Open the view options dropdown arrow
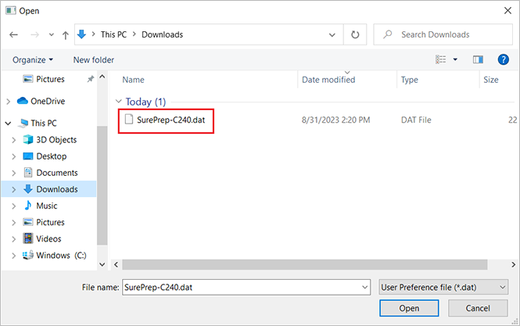520x326 pixels. (x=455, y=59)
